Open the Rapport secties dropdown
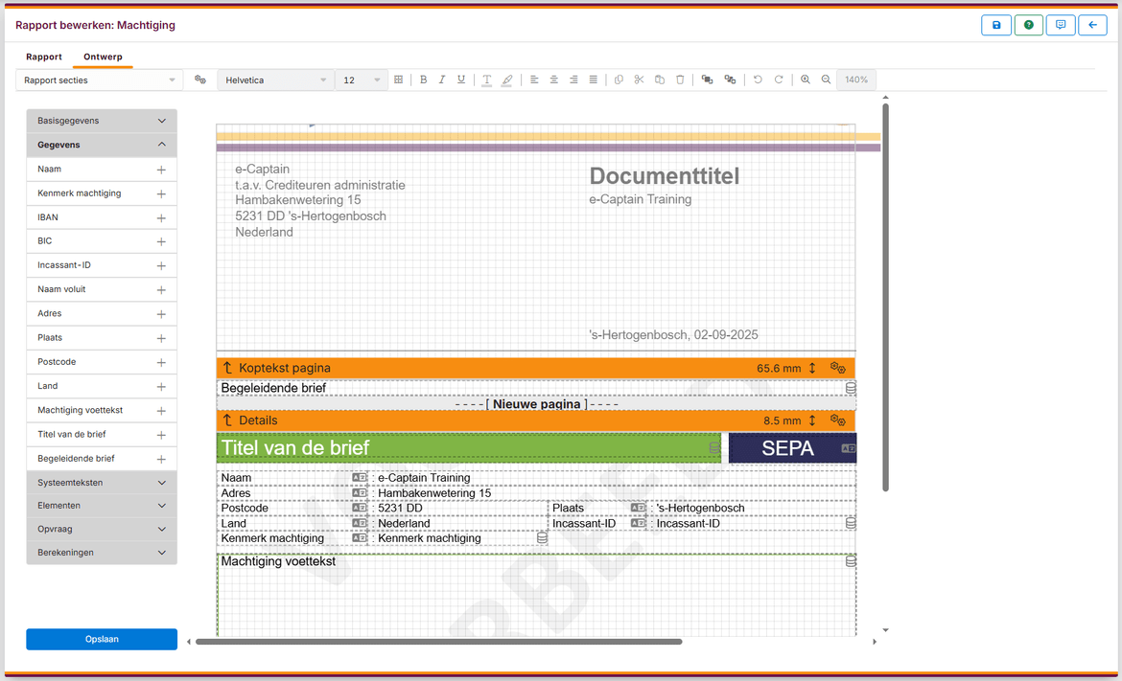This screenshot has height=681, width=1122. 100,80
